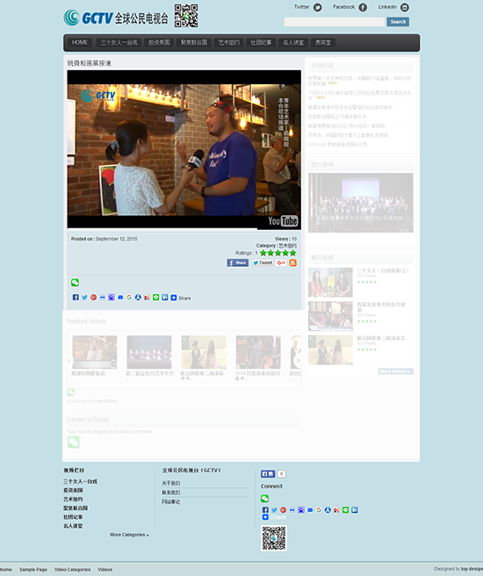Expand More Categories link in footer
Viewport: 483px width, 576px height.
click(x=129, y=535)
